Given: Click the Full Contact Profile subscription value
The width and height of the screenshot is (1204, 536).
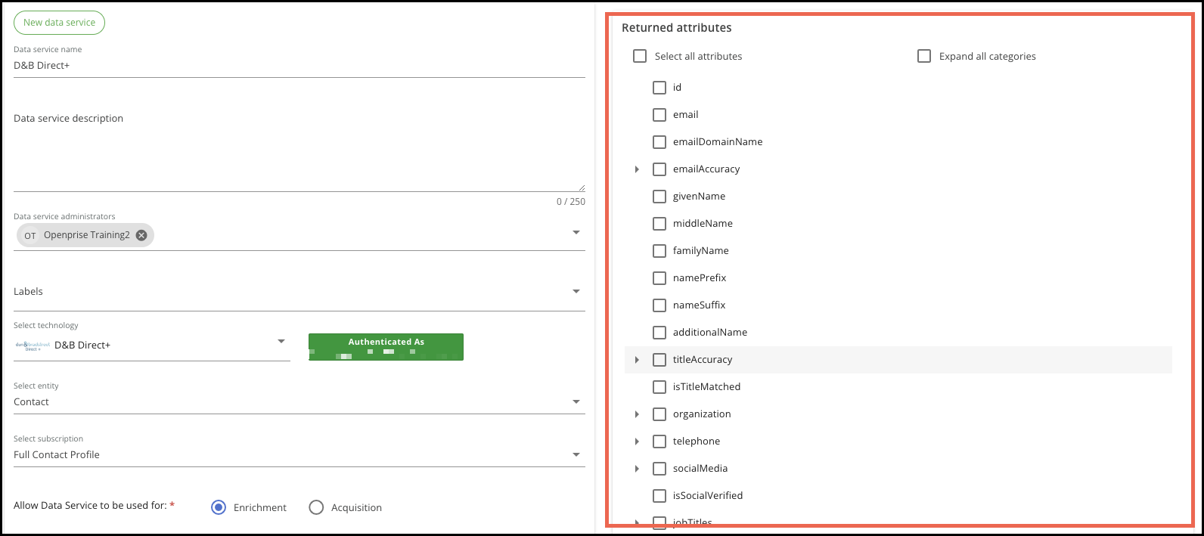Looking at the screenshot, I should (x=57, y=455).
